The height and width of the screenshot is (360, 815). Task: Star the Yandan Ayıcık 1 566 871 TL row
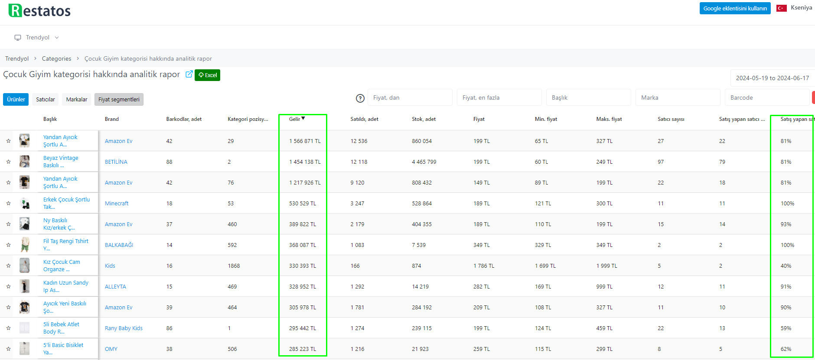tap(8, 141)
